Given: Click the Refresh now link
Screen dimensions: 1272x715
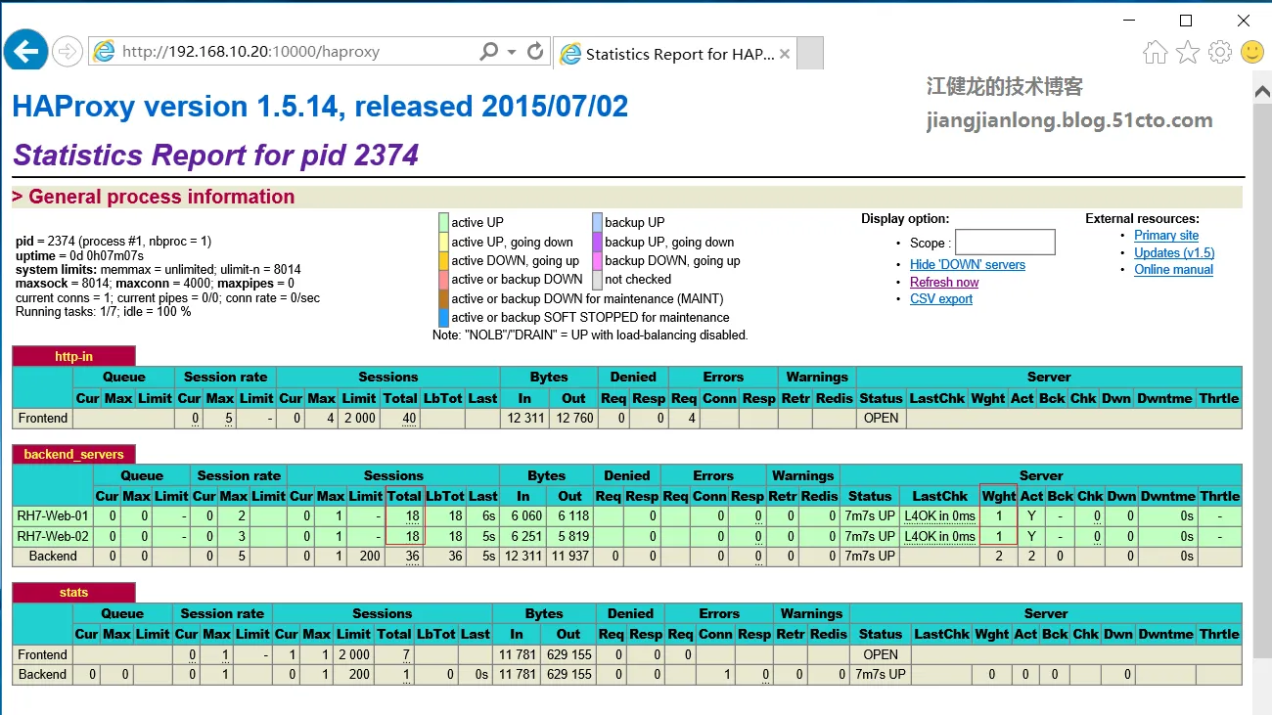Looking at the screenshot, I should [x=944, y=282].
